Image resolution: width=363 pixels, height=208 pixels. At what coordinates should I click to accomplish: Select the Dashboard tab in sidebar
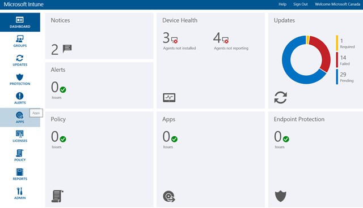tap(20, 22)
